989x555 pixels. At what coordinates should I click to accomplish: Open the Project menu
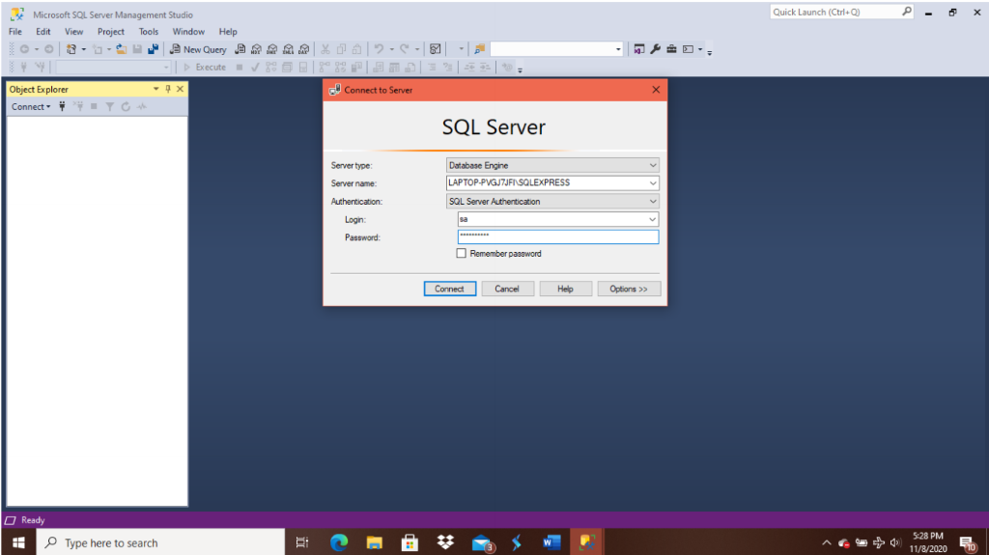point(111,32)
